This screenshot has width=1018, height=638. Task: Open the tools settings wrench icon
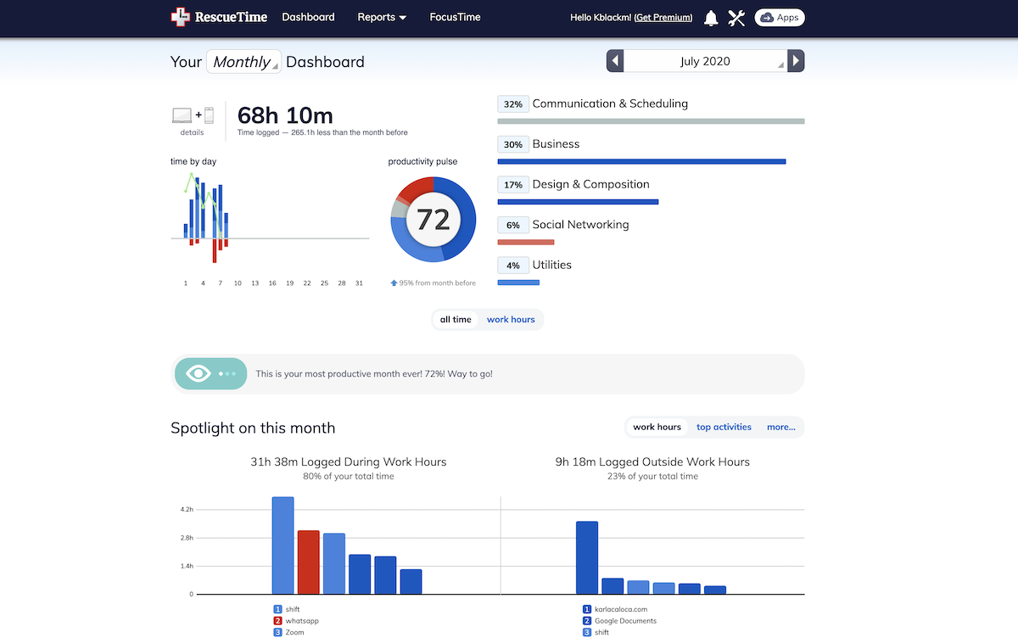pyautogui.click(x=736, y=18)
